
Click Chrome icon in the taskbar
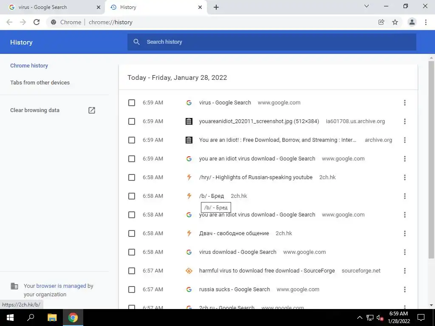tap(73, 318)
